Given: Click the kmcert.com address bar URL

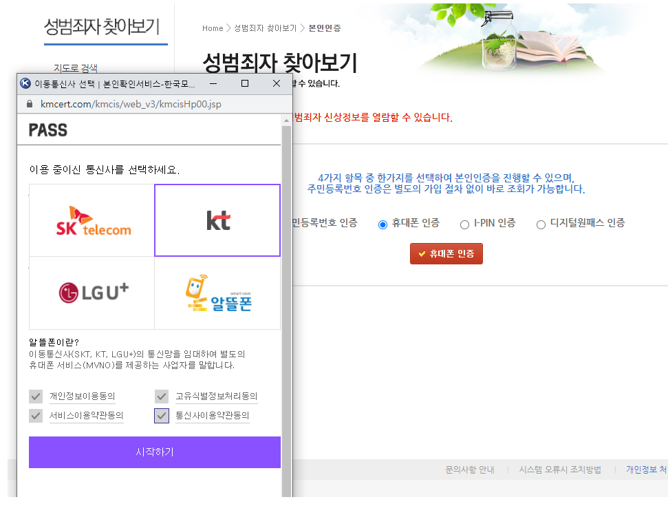Looking at the screenshot, I should (x=131, y=104).
